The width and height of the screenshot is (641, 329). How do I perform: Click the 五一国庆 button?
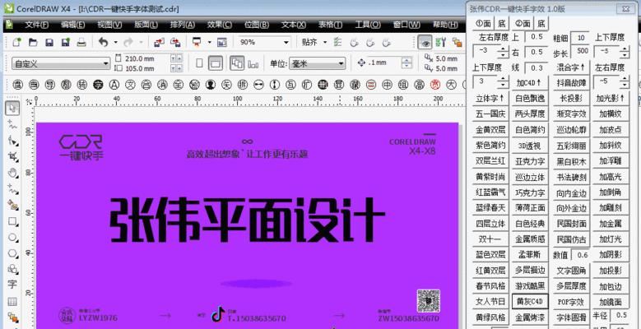(490, 114)
